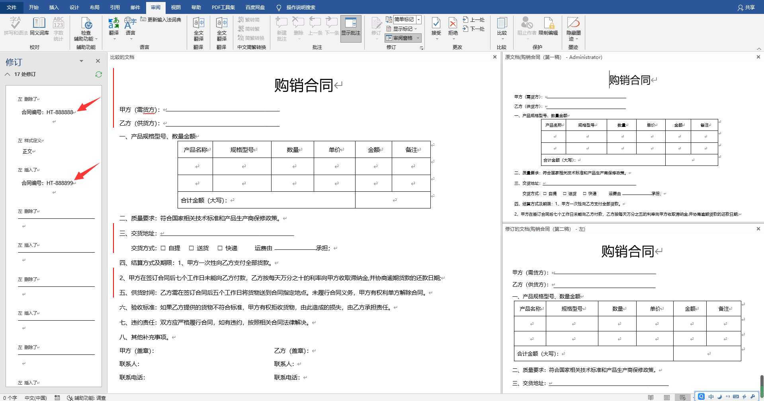Switch to the 引用 references tab

(x=115, y=8)
